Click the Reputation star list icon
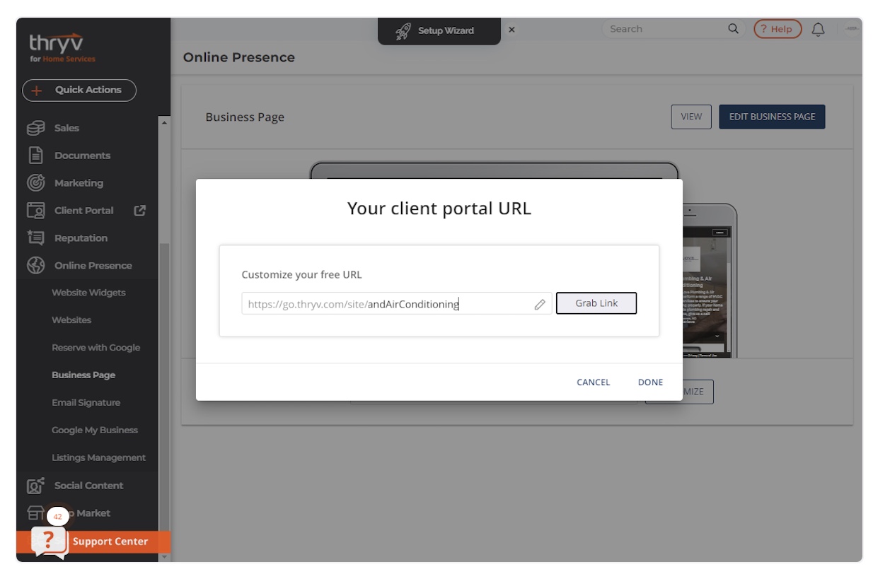Screen dimensions: 890x574 pos(35,238)
